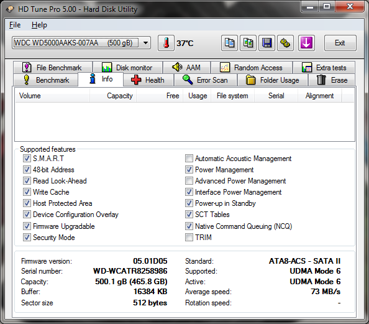Toggle the Read Look-Ahead checkbox
369x324 pixels.
point(27,181)
